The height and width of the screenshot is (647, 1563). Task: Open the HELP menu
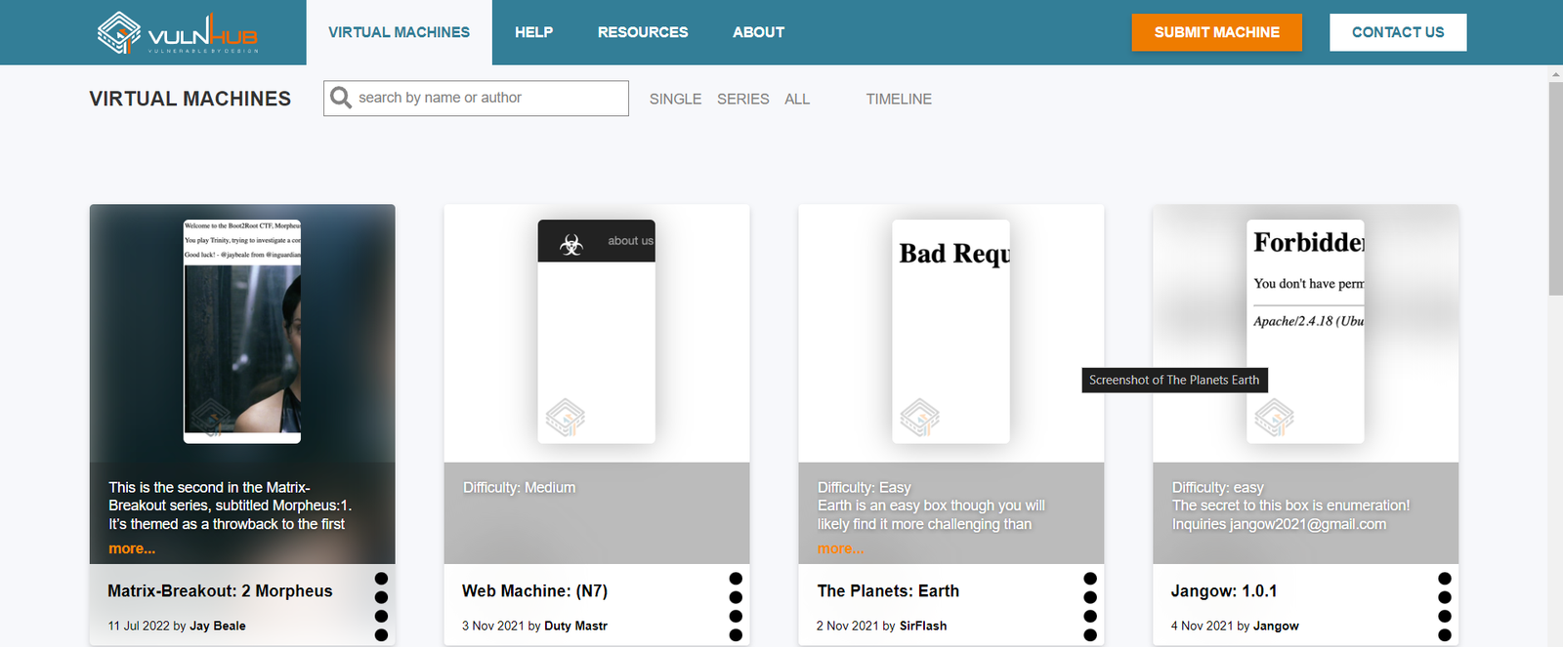[533, 32]
